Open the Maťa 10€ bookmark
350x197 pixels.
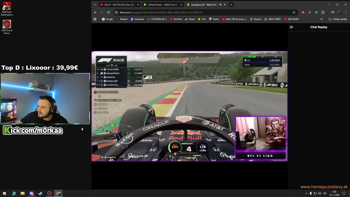(234, 19)
